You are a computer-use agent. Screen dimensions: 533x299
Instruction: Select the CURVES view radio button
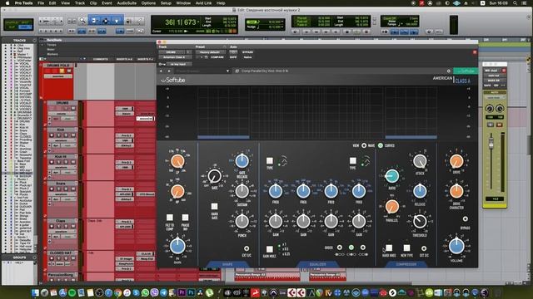[381, 145]
